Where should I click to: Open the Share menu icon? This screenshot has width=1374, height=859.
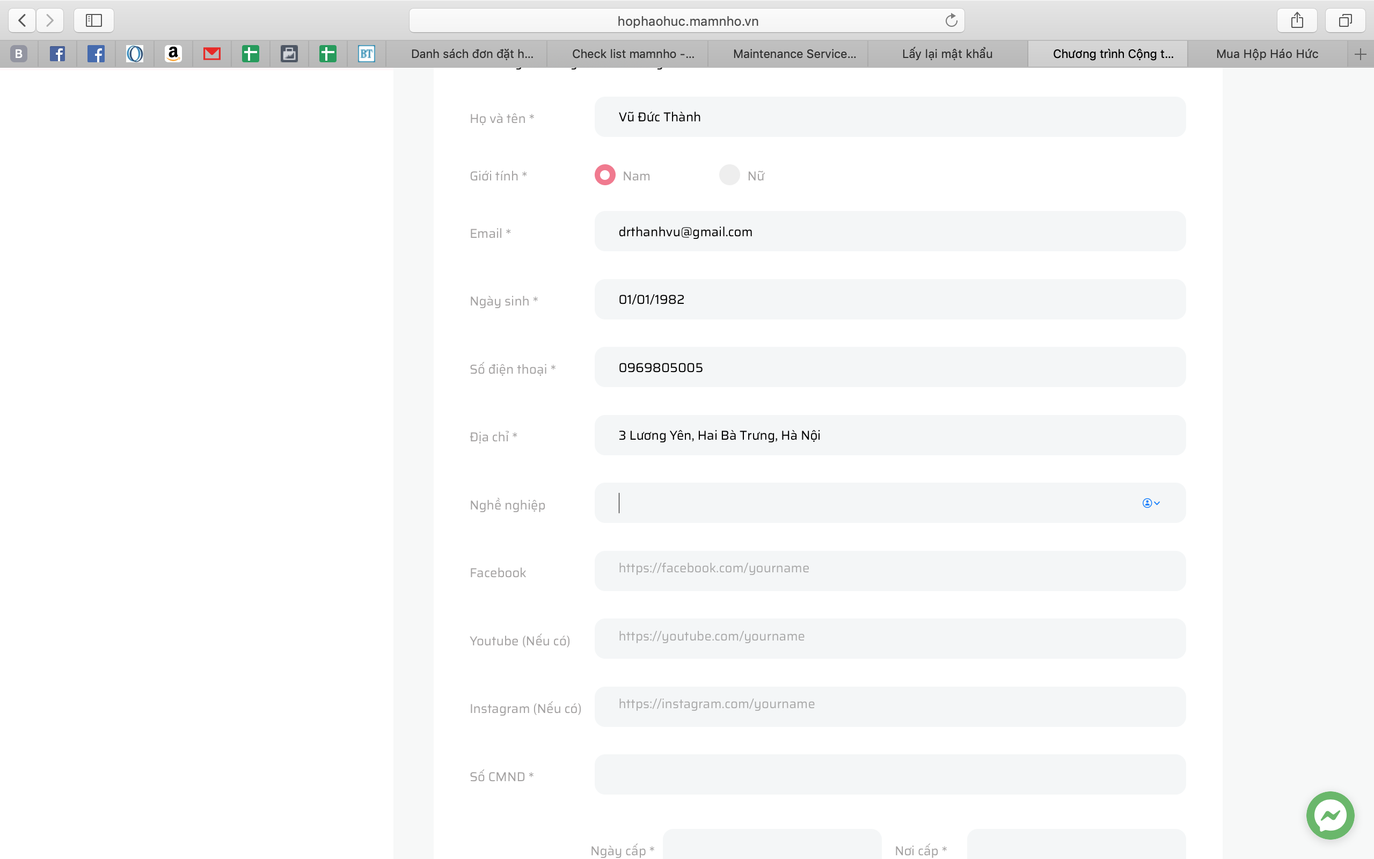click(1297, 20)
